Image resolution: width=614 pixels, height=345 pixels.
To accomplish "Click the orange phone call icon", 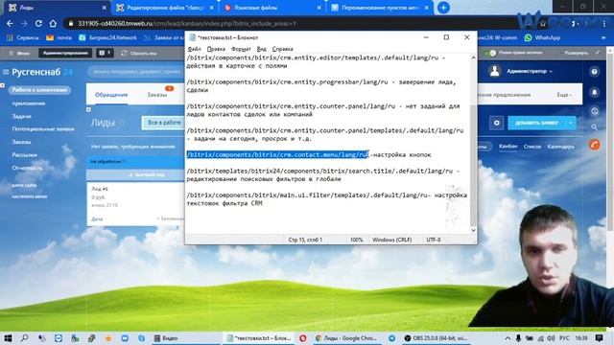I will (595, 145).
